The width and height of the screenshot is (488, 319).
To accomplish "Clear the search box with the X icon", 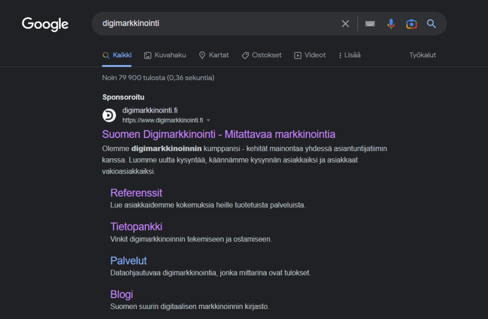I will click(345, 24).
